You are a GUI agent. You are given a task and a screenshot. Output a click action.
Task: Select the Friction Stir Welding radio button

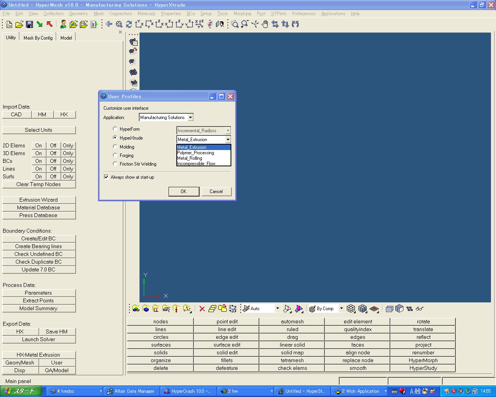(x=115, y=164)
